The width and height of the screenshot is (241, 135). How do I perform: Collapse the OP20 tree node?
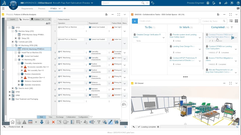(10, 27)
